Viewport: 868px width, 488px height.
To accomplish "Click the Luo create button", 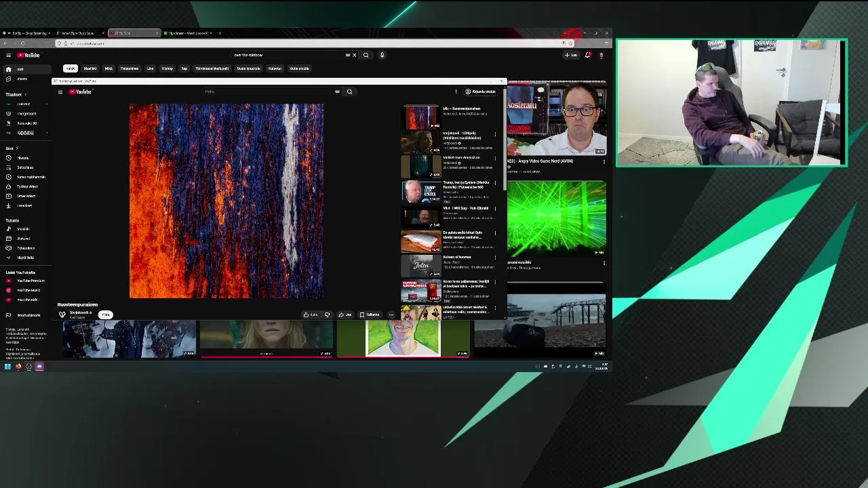I will [572, 55].
